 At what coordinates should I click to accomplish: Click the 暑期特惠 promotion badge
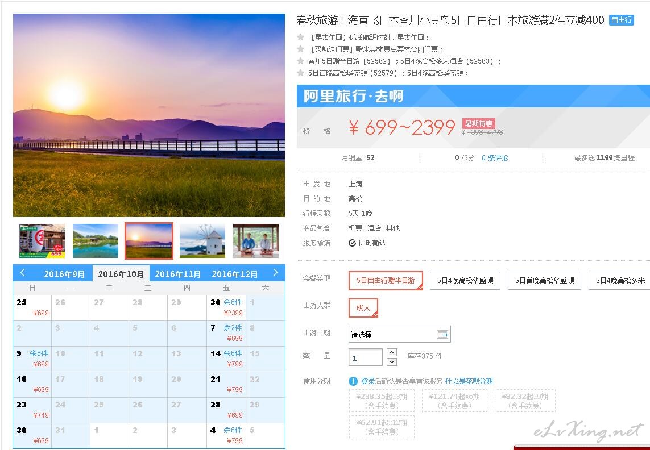(x=479, y=123)
